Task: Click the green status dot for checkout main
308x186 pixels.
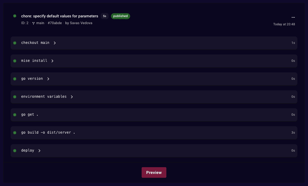Action: tap(15, 43)
